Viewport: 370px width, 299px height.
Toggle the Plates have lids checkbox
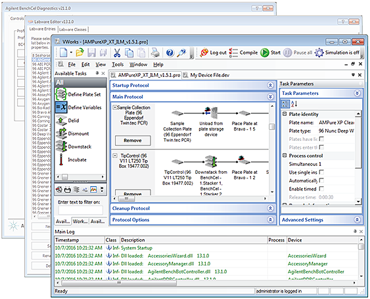321,139
